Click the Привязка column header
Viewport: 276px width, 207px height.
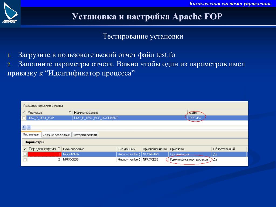point(190,149)
